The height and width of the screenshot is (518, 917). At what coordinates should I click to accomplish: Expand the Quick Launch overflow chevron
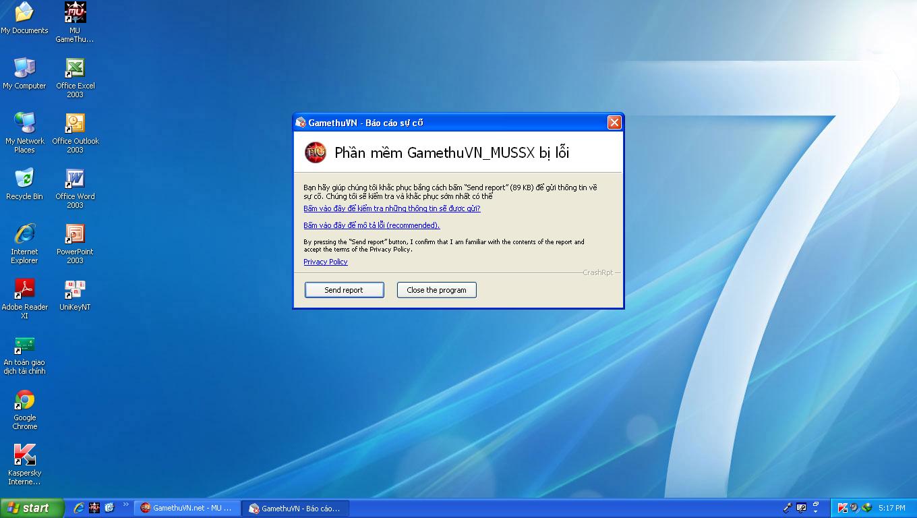[125, 505]
